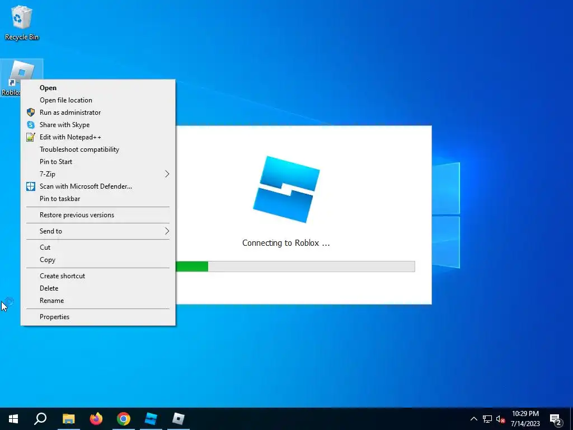The height and width of the screenshot is (430, 573).
Task: Select Share with Skype
Action: pos(98,125)
